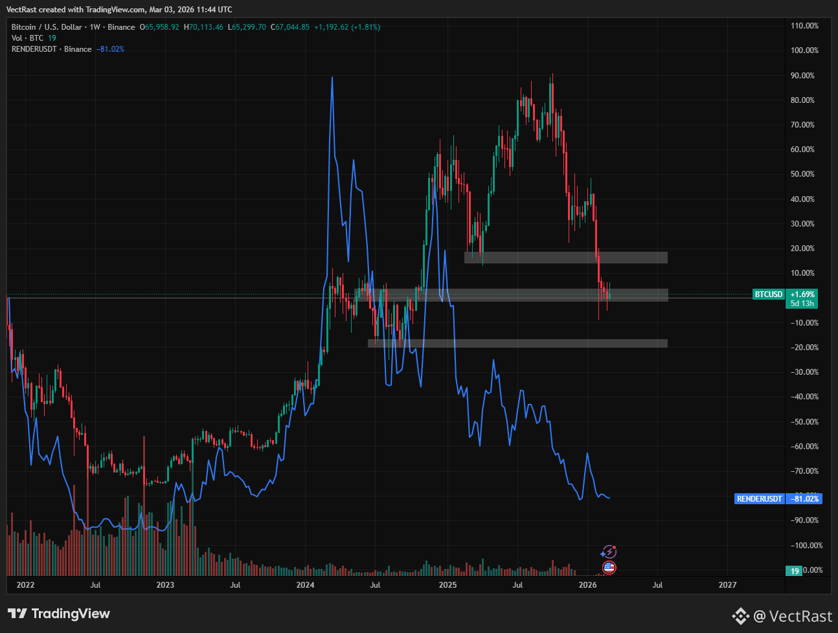Click the 2022 label on the time axis
Viewport: 838px width, 633px height.
coord(25,585)
